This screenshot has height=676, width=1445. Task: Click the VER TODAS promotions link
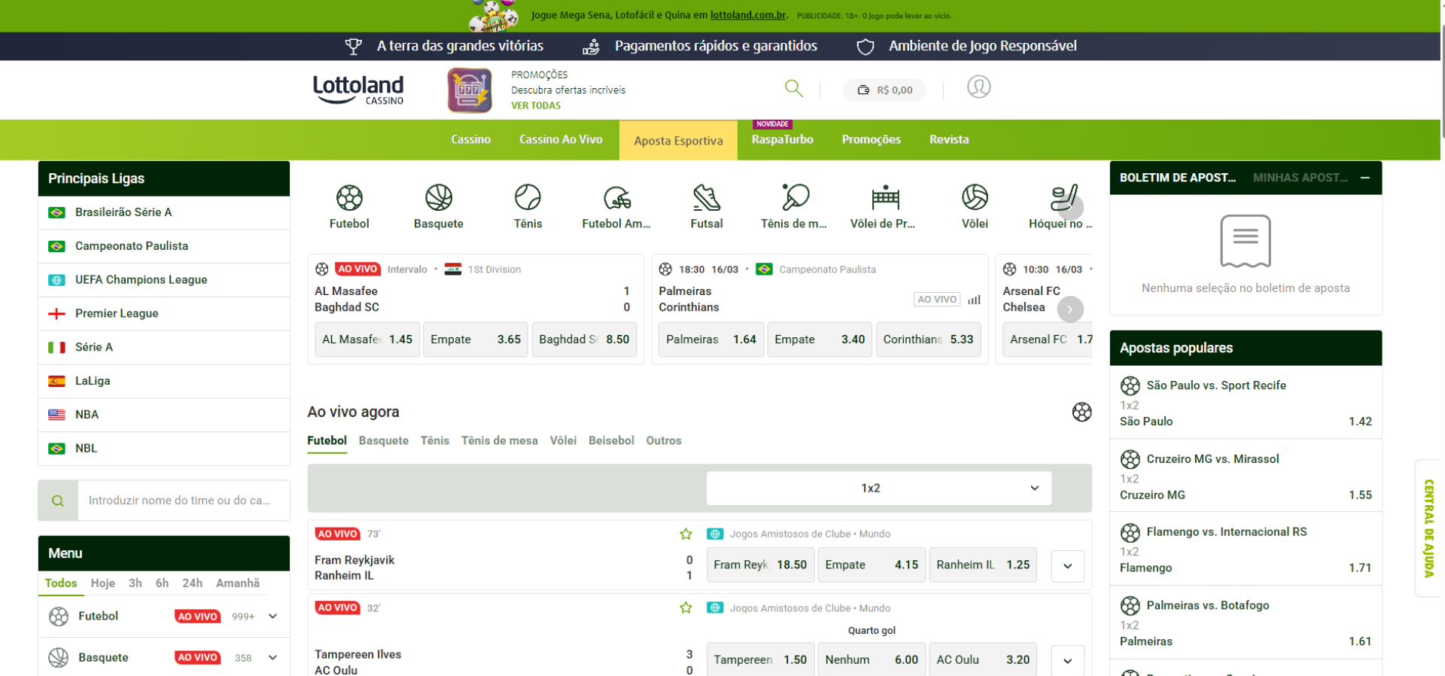536,106
